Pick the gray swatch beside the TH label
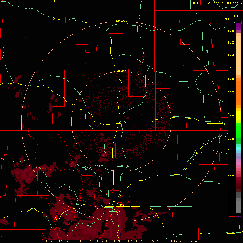 [x=238, y=208]
